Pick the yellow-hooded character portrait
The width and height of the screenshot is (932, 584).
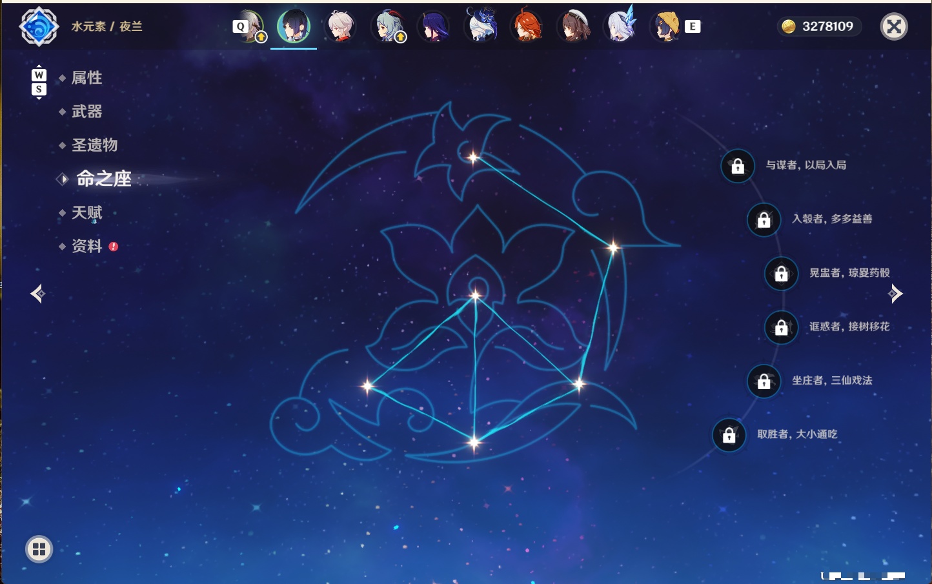pos(667,26)
